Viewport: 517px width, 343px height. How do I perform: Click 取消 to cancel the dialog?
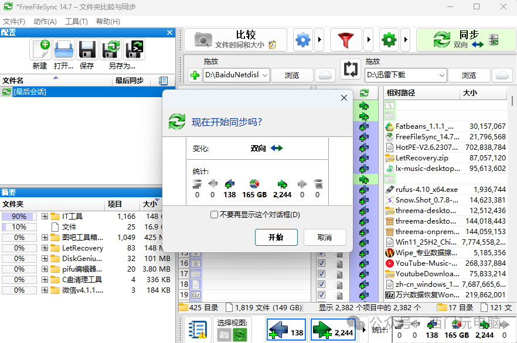[x=325, y=237]
